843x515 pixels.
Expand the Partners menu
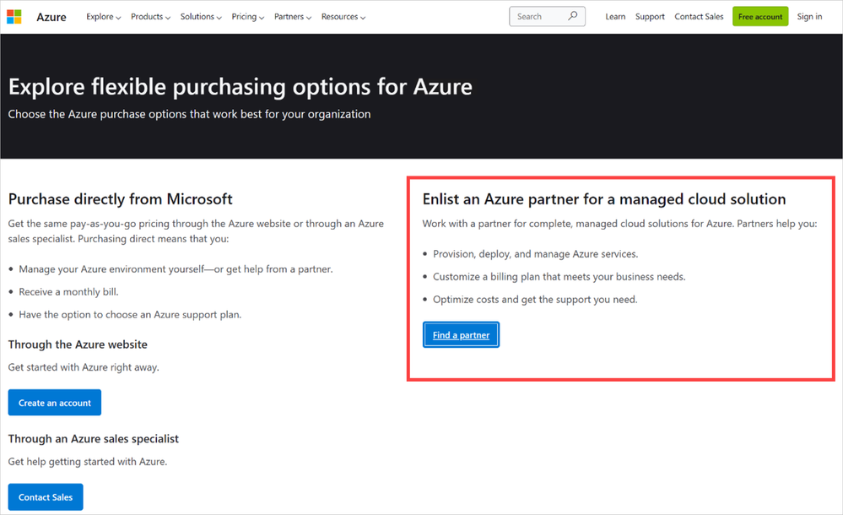click(293, 17)
